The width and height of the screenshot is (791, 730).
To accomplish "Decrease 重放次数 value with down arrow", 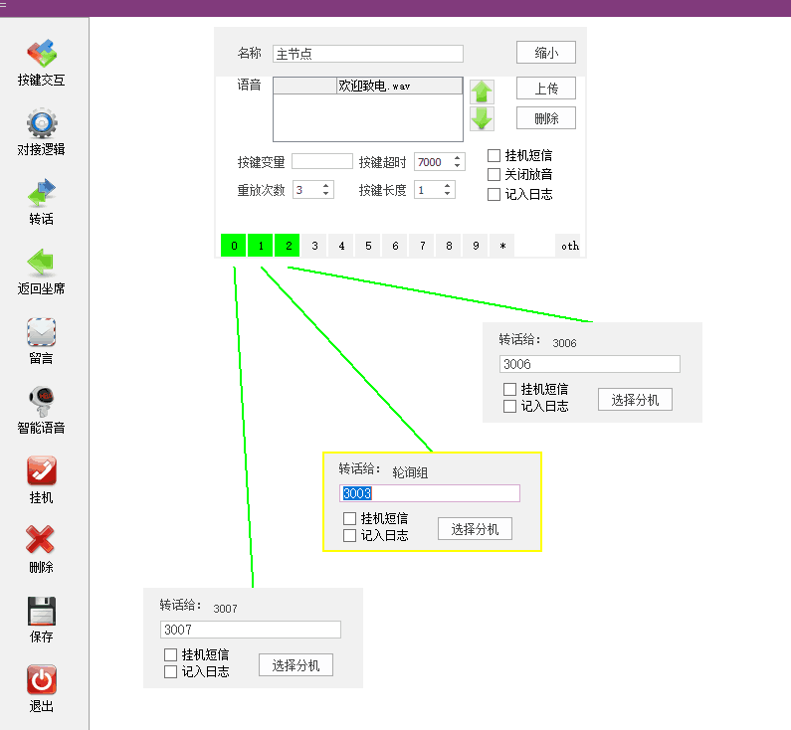I will pos(326,194).
